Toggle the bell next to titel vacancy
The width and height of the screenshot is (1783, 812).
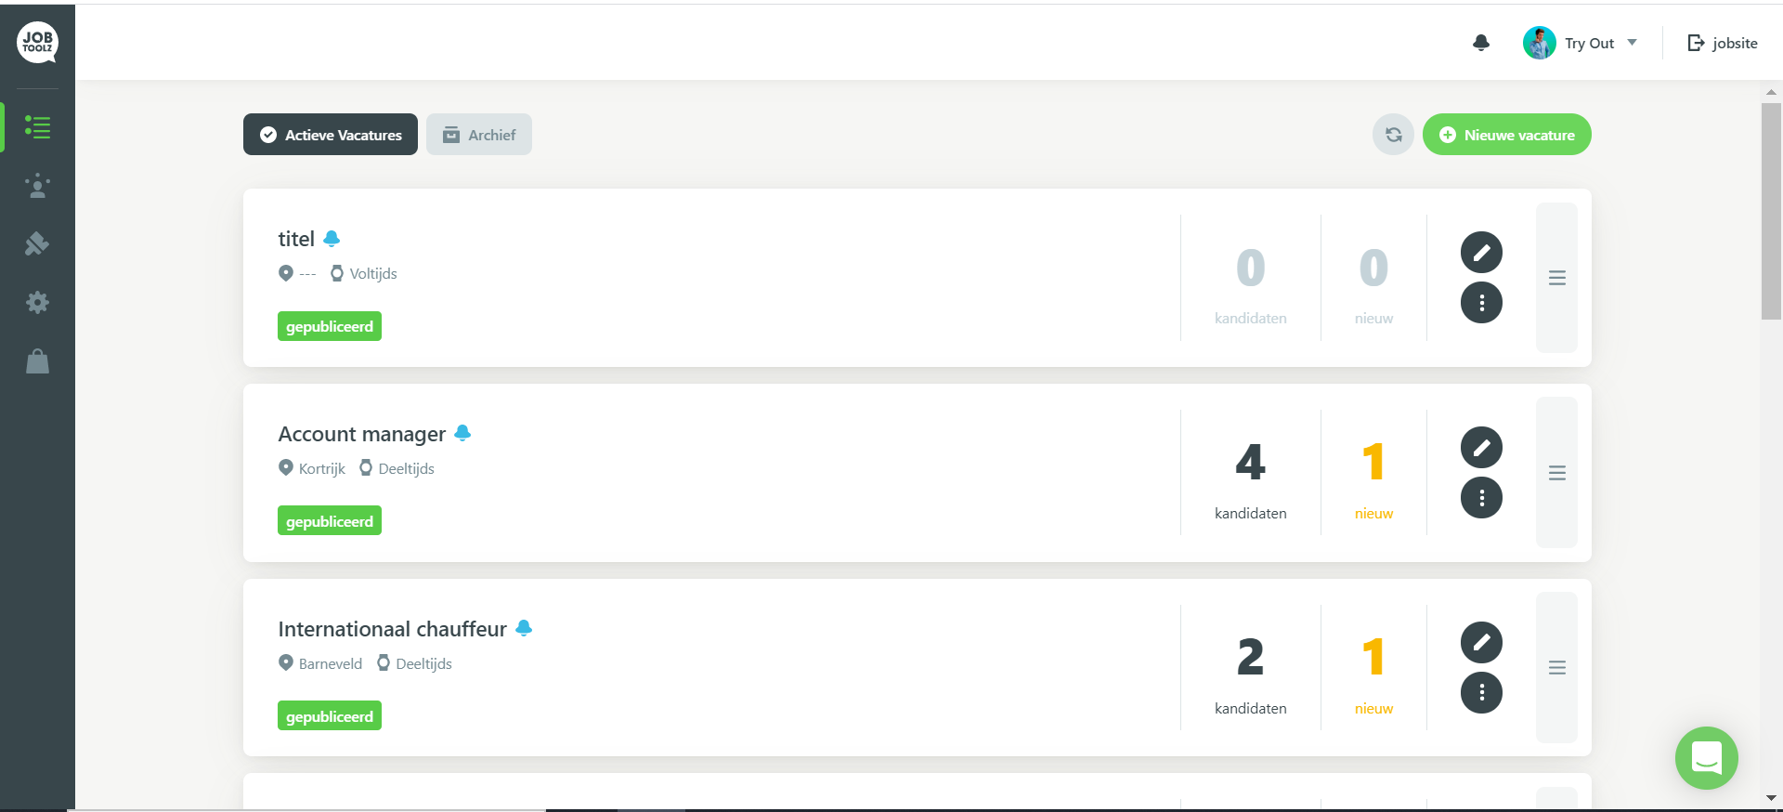click(332, 239)
